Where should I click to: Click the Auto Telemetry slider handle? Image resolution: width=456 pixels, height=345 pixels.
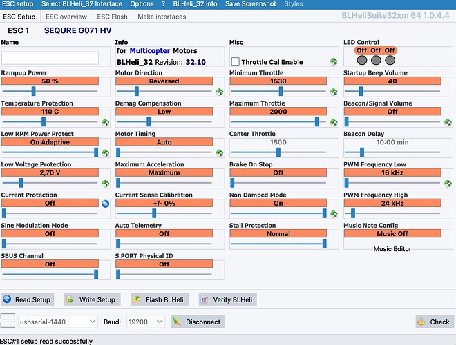pyautogui.click(x=118, y=244)
